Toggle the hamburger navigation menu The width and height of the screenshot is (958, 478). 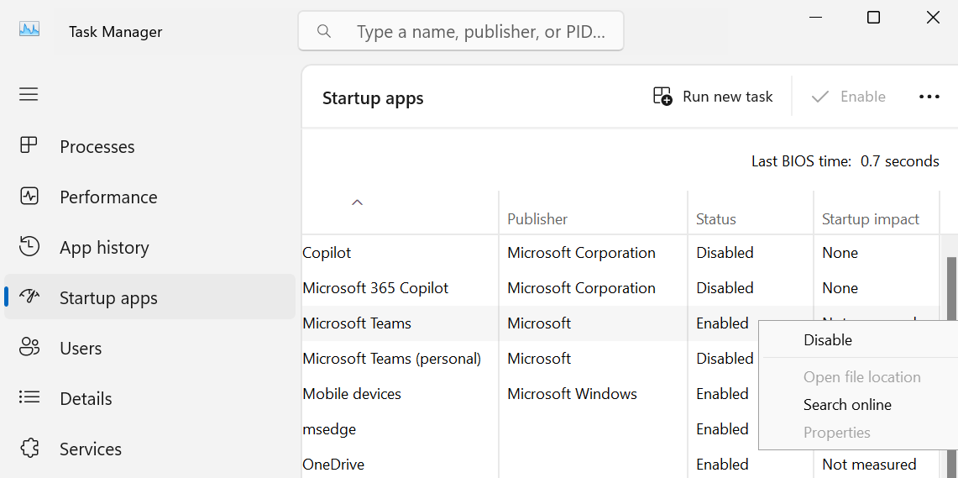29,94
